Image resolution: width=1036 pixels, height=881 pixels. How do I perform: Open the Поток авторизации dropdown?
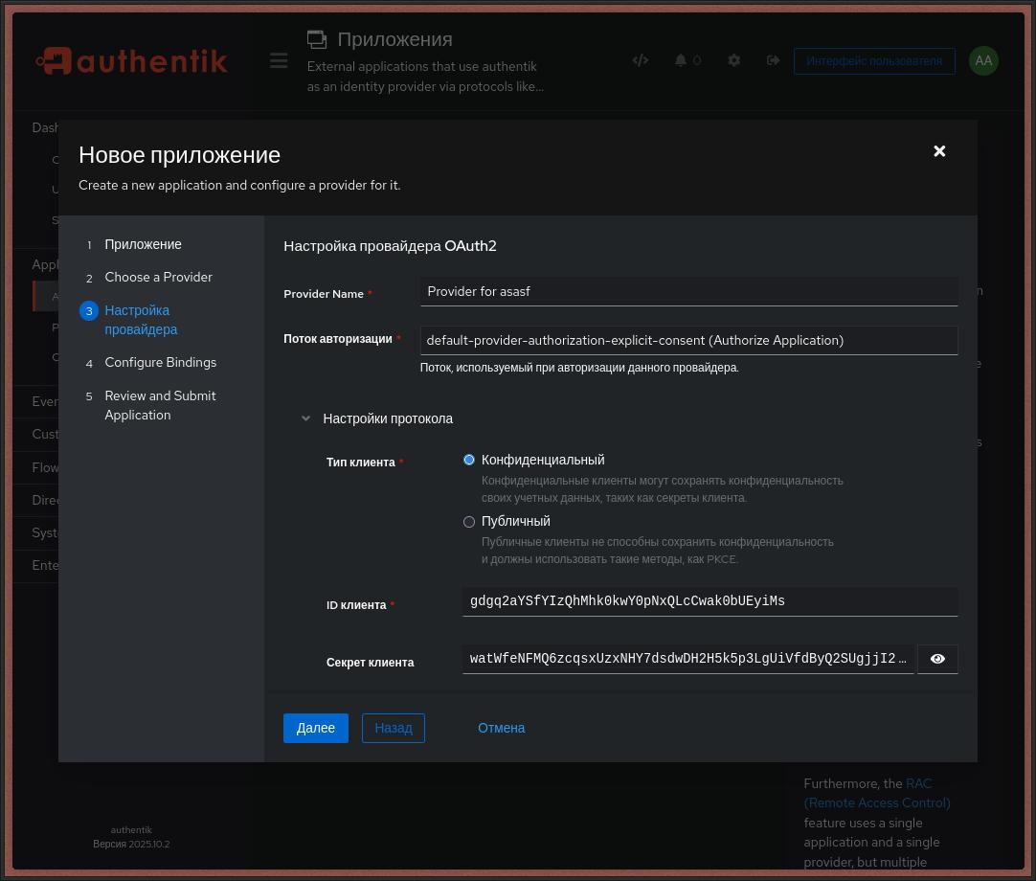click(688, 340)
